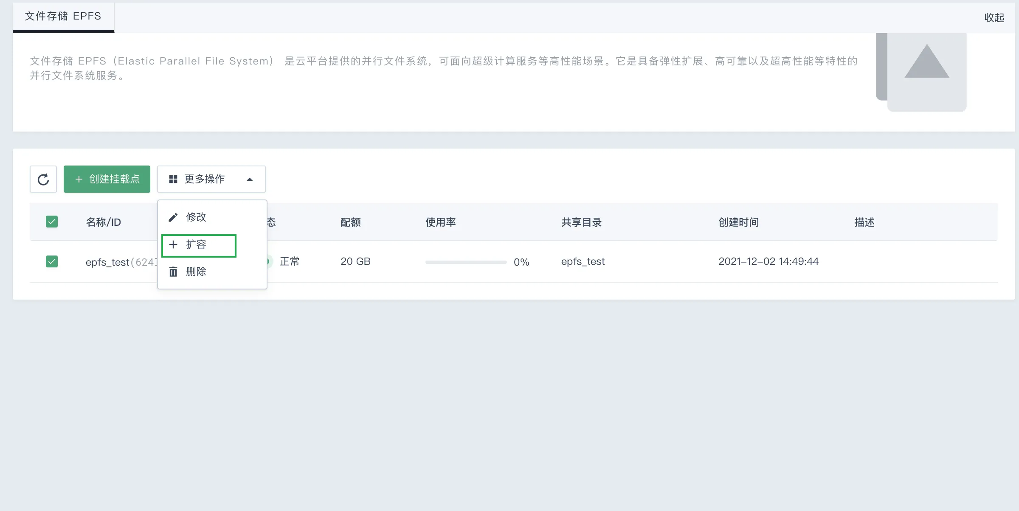
Task: Switch to the 文件存储 EPFS tab
Action: 63,17
